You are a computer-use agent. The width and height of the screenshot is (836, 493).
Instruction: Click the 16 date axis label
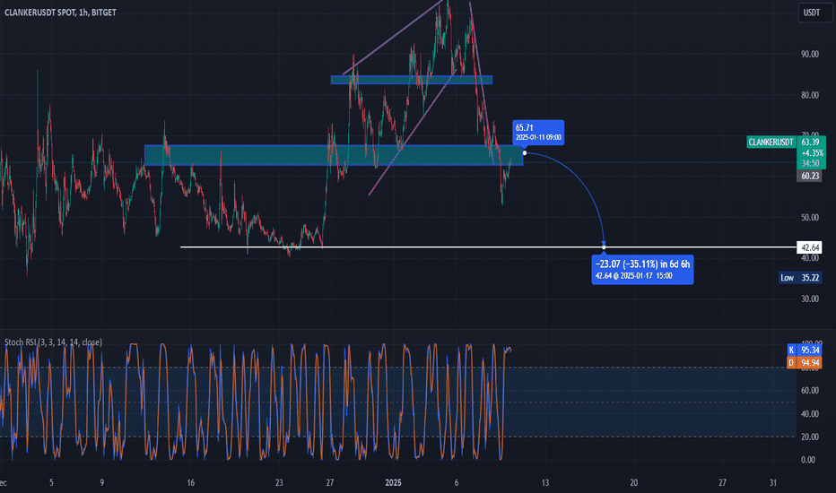pyautogui.click(x=190, y=483)
